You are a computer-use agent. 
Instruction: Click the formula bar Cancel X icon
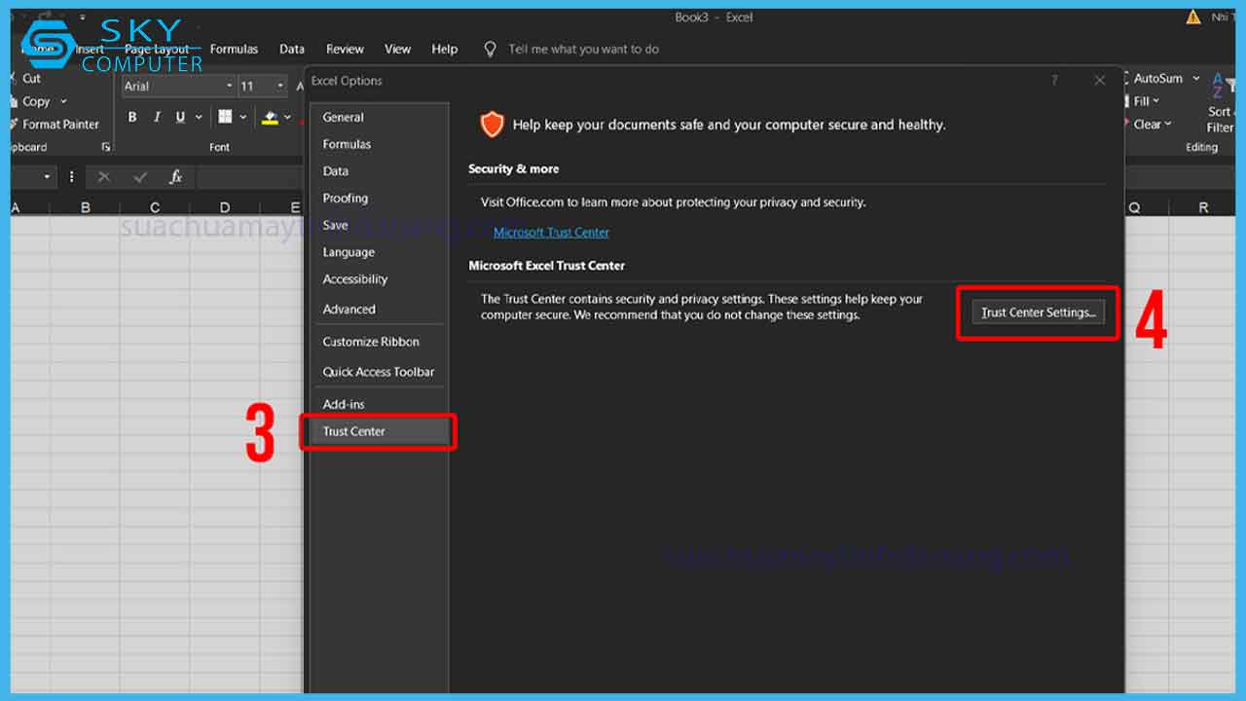click(x=104, y=177)
